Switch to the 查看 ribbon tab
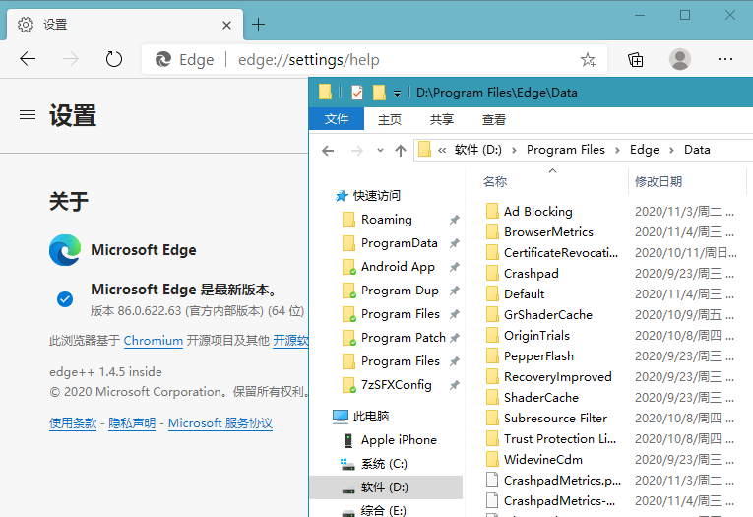The image size is (753, 517). 494,119
